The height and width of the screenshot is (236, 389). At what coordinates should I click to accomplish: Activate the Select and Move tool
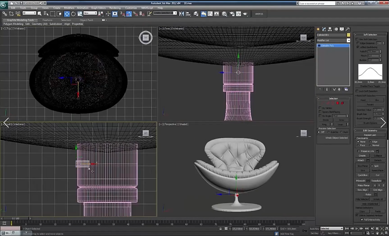67,14
